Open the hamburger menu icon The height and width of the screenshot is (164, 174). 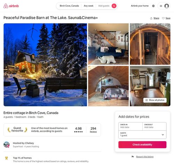pyautogui.click(x=161, y=6)
